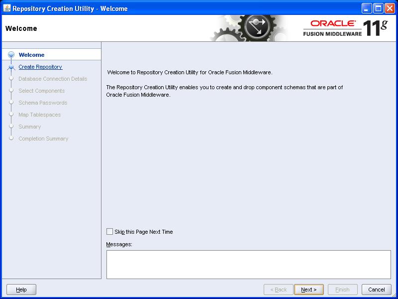This screenshot has width=398, height=299.
Task: Click the 'Welcome to Repository Creation Utility' sentence
Action: click(190, 72)
